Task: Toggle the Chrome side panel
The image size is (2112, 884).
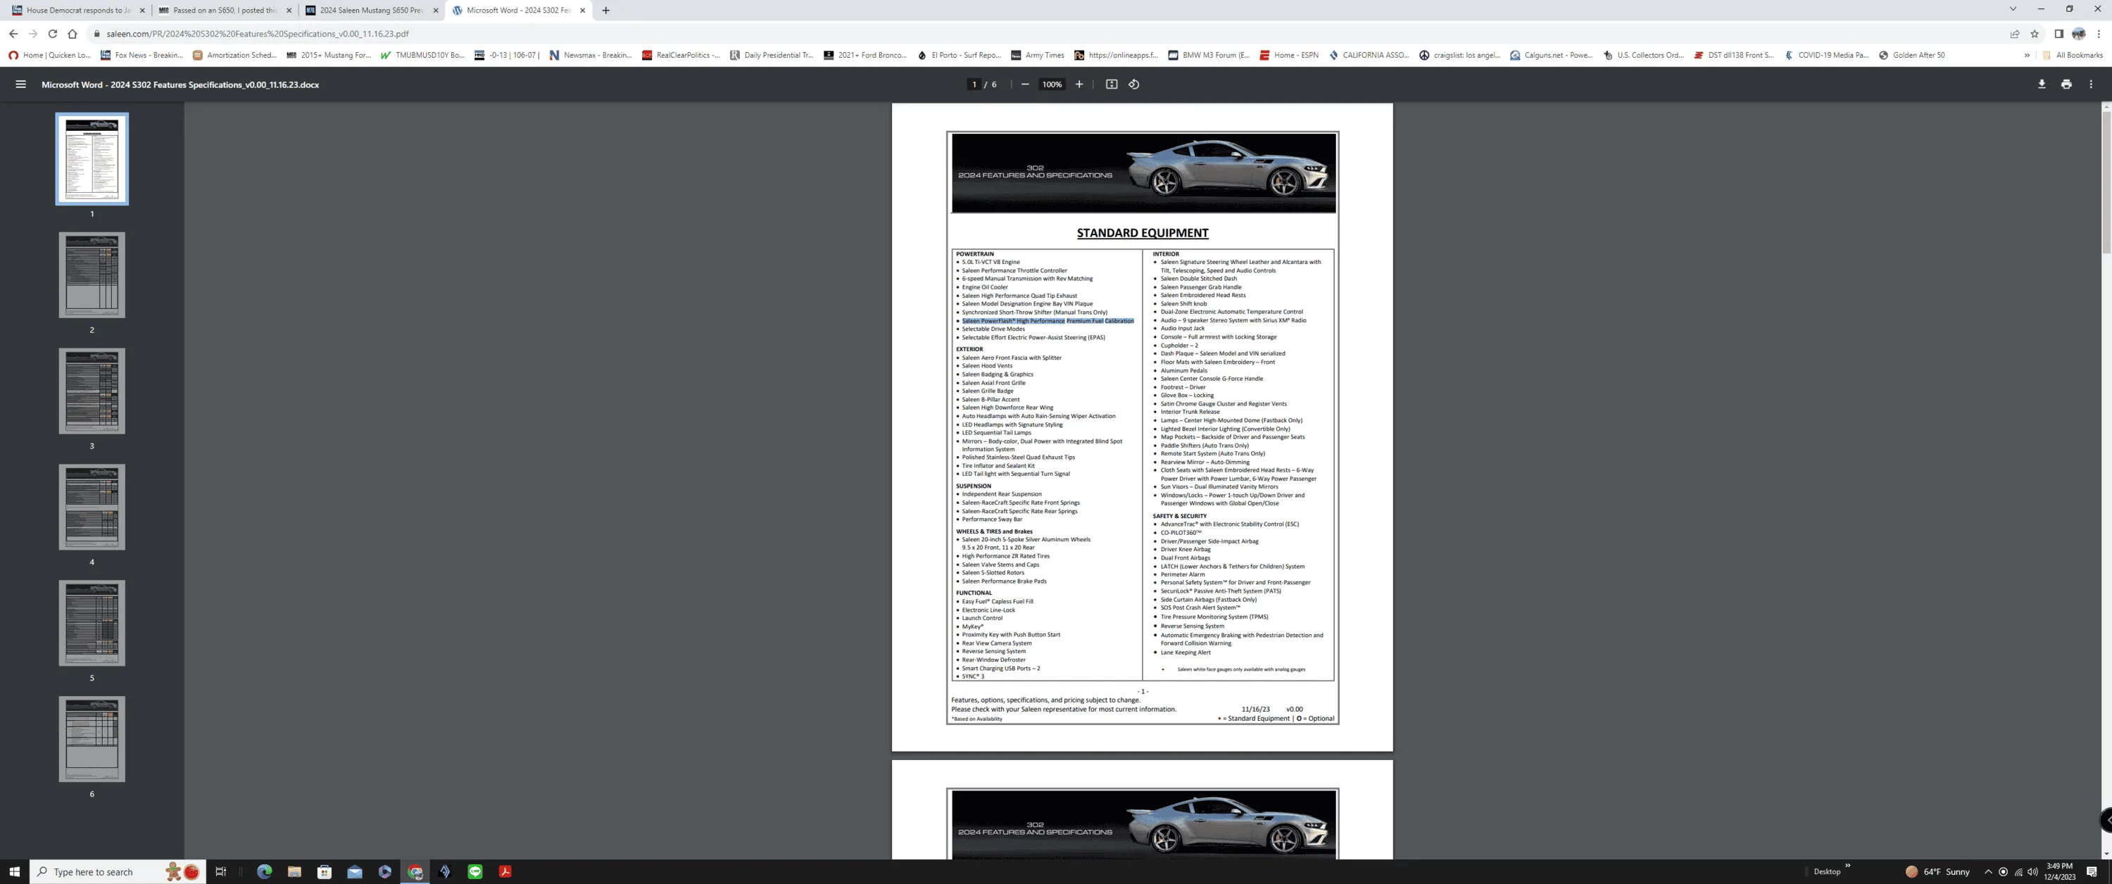Action: pyautogui.click(x=2058, y=34)
